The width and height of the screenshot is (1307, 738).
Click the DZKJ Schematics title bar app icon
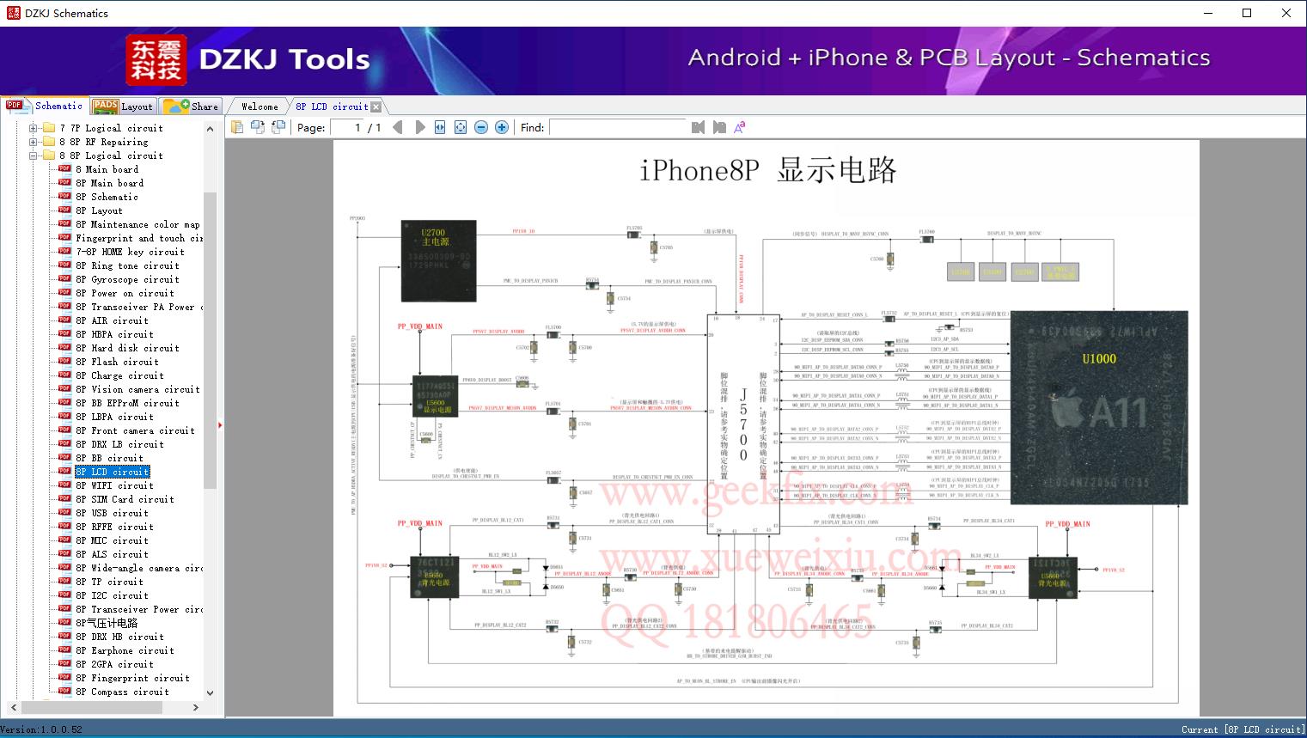tap(13, 13)
